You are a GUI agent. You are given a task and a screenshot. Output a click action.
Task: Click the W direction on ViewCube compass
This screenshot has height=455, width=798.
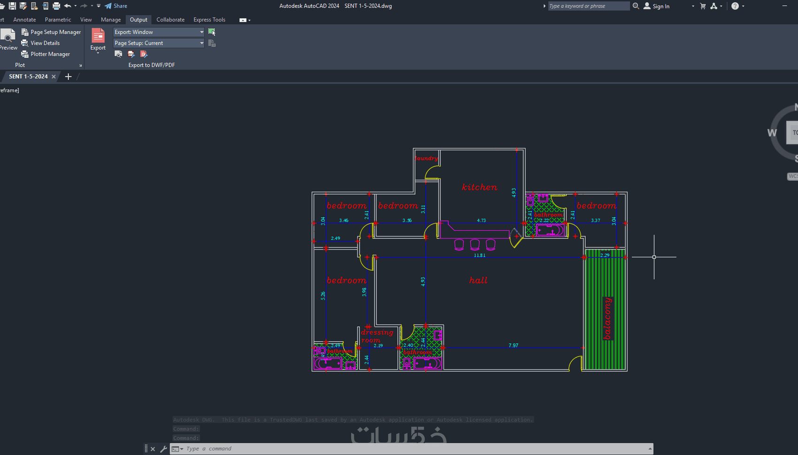[x=772, y=133]
